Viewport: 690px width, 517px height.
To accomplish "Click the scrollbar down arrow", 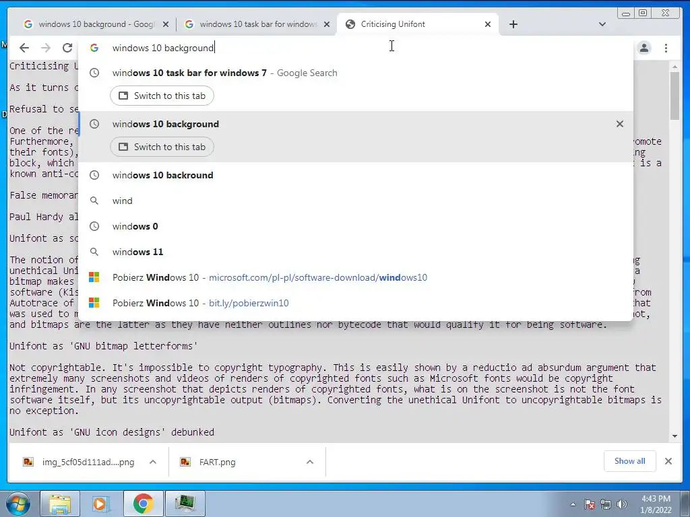I will click(675, 436).
